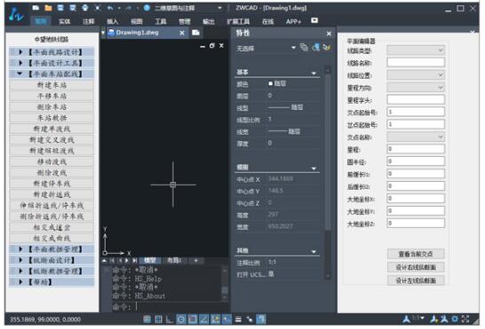Screen dimensions: 485x329
Task: Click the 查看当前交点 button
Action: click(x=416, y=254)
